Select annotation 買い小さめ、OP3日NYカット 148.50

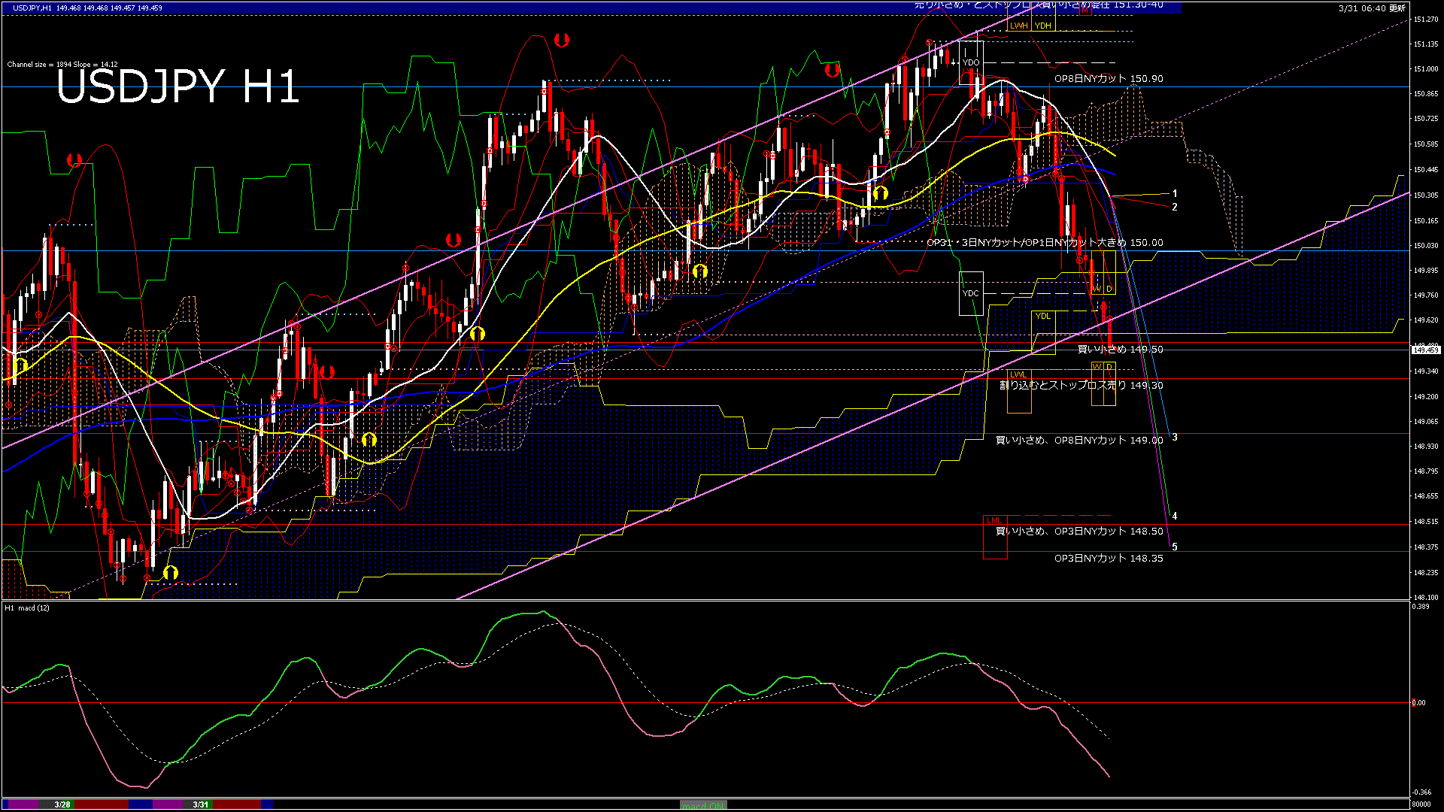coord(1079,532)
